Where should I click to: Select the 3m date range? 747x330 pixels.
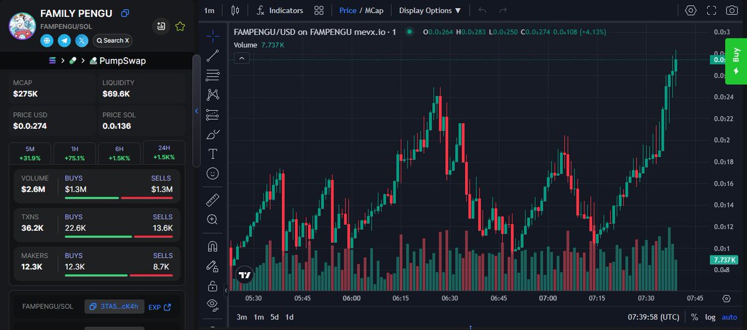pos(242,317)
